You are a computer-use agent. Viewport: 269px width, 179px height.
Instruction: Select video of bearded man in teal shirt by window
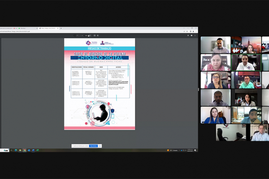246,115
